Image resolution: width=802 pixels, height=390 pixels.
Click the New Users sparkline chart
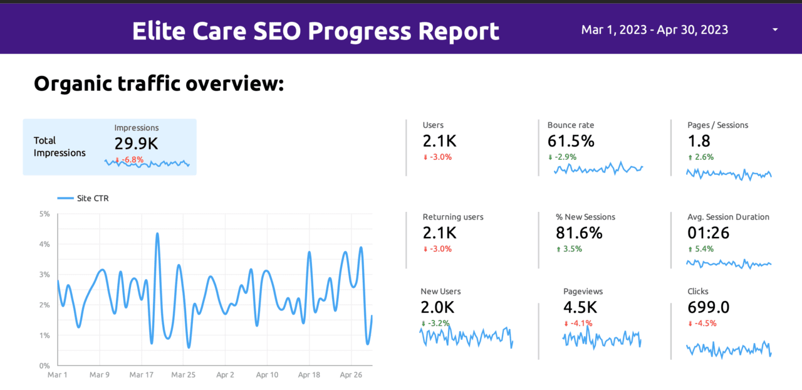pos(466,337)
